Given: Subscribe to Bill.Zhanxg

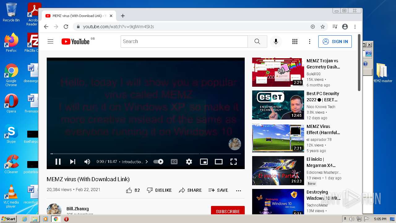Looking at the screenshot, I should tap(228, 211).
